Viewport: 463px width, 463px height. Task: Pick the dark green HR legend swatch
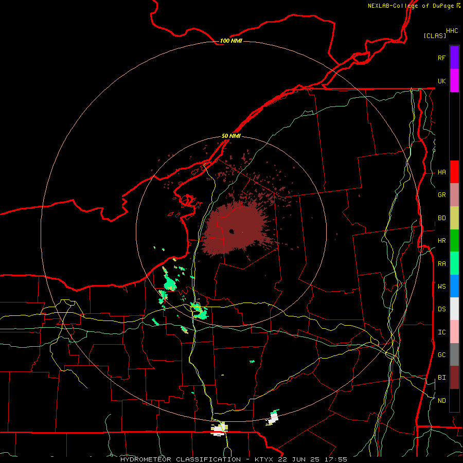[x=454, y=241]
